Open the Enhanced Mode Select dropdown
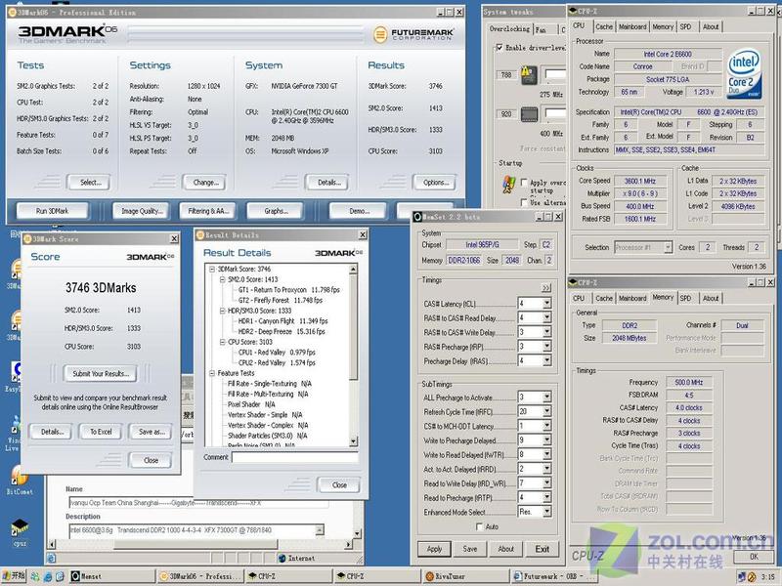This screenshot has width=782, height=586. point(546,512)
